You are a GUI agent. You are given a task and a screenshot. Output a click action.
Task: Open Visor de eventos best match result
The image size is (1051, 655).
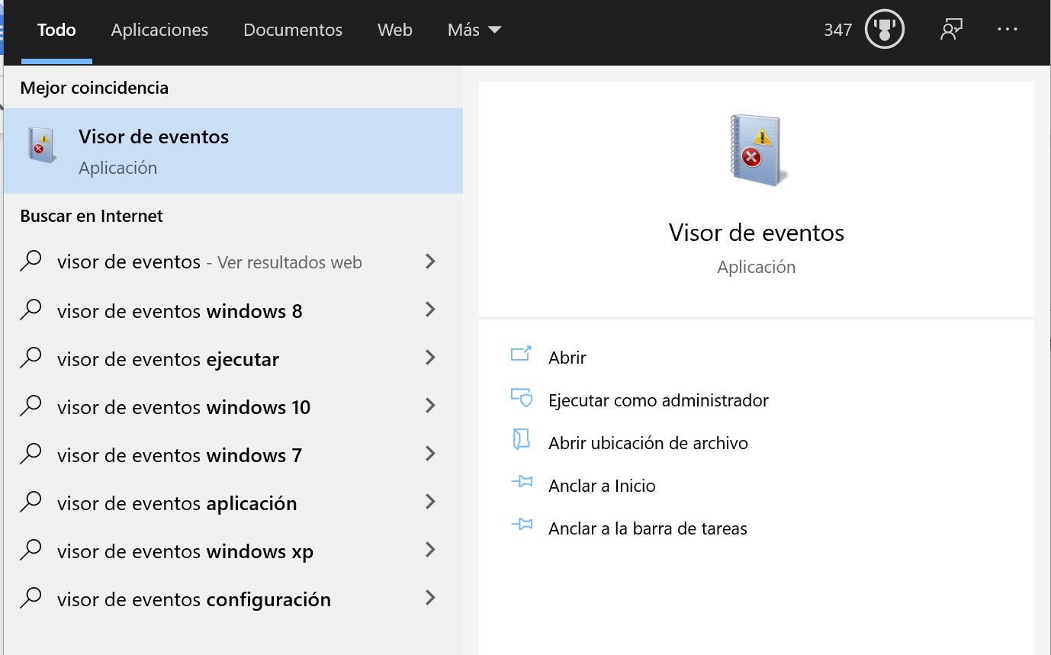233,151
